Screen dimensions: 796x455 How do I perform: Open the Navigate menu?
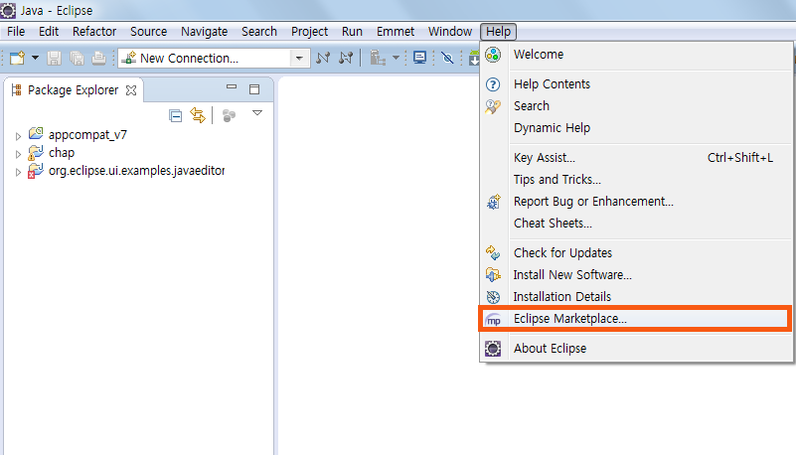[204, 32]
